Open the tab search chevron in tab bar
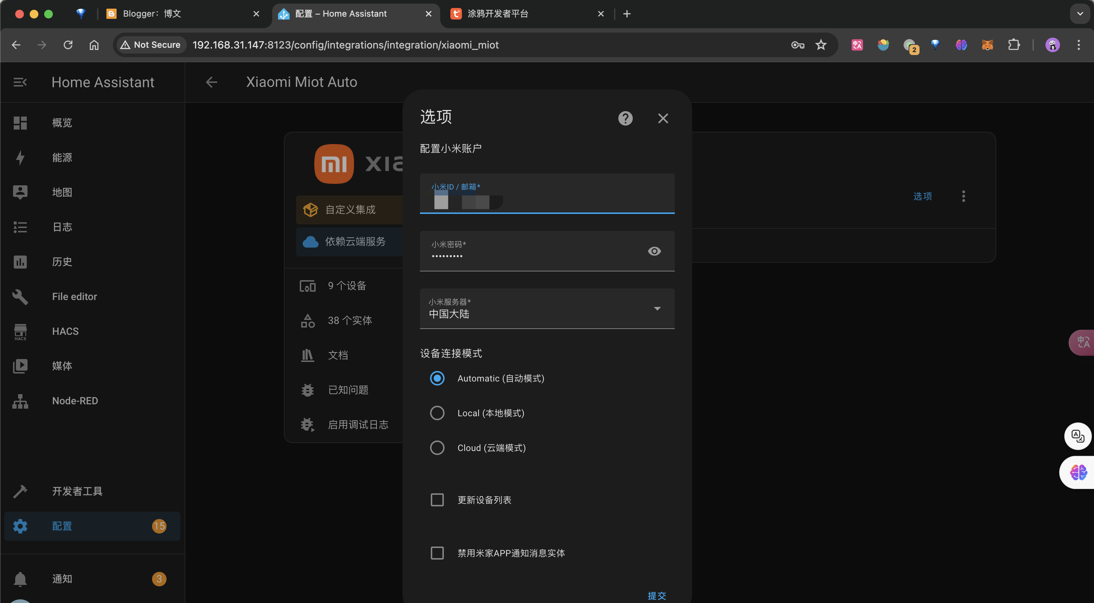 click(1080, 14)
